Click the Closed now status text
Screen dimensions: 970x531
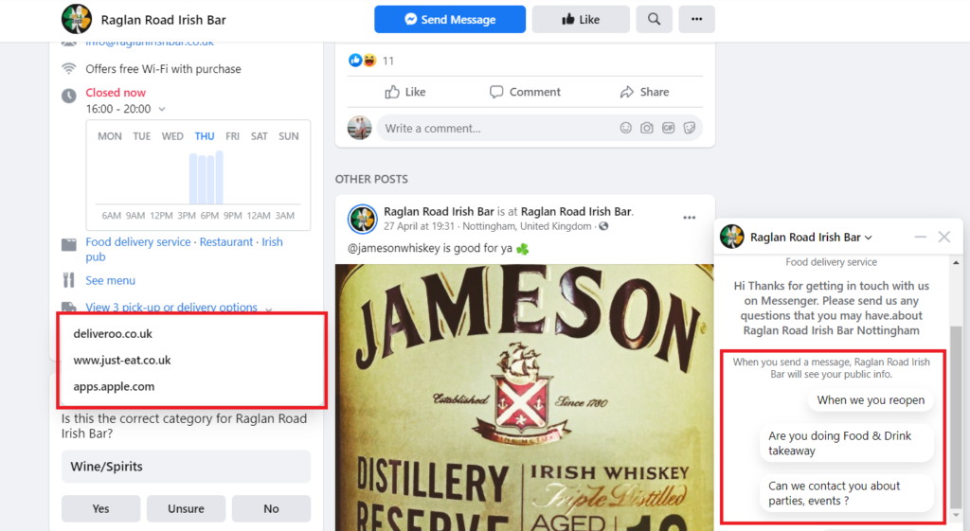[x=116, y=93]
